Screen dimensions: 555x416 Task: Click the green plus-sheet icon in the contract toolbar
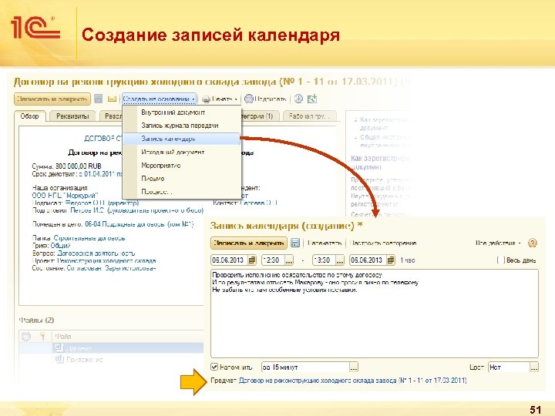coord(312,99)
